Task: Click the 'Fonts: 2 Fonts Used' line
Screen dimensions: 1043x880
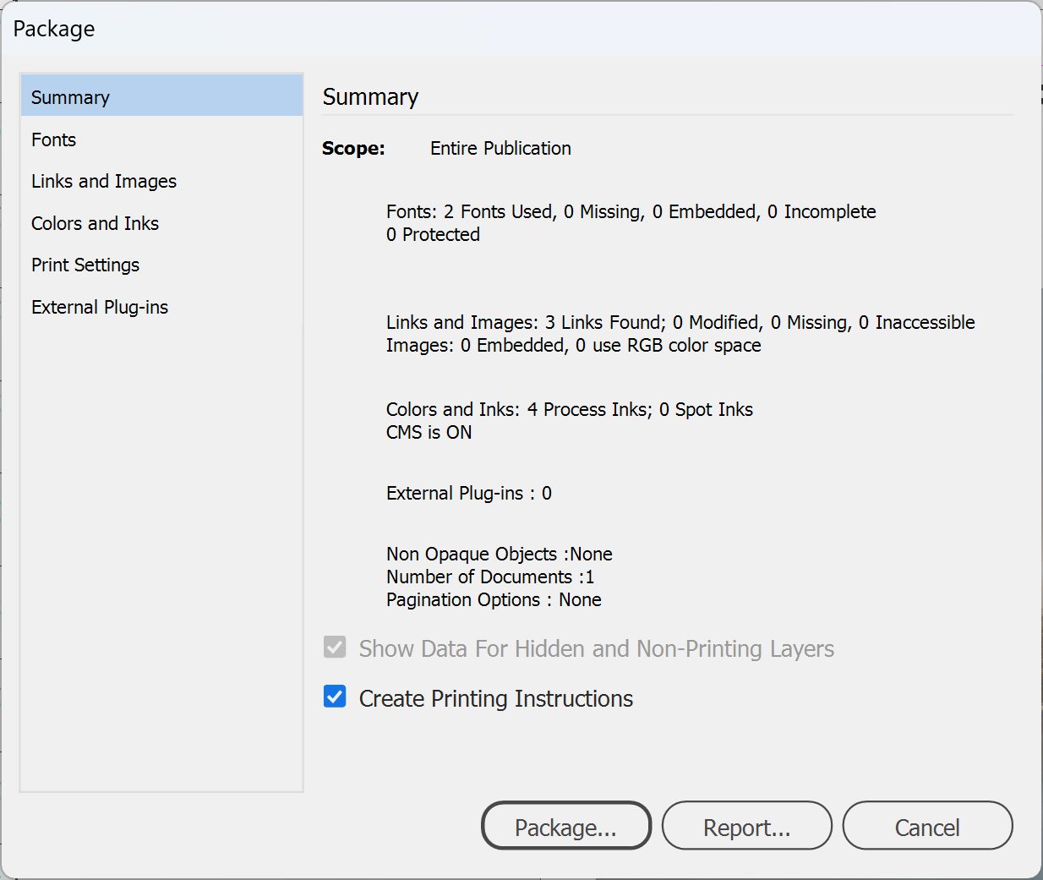Action: click(631, 211)
